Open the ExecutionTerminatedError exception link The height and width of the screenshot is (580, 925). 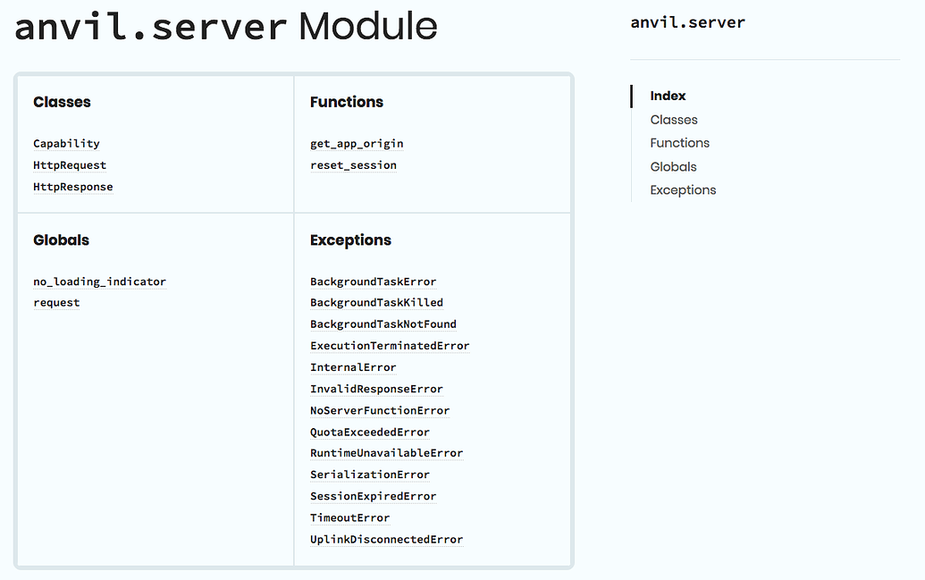390,346
